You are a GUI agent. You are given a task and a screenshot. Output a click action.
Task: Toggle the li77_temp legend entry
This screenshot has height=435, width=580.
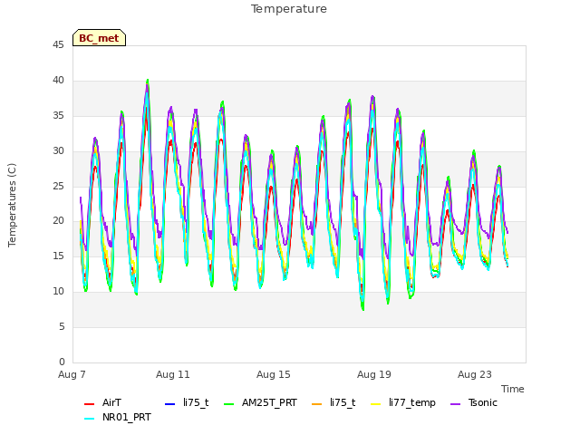click(x=403, y=402)
